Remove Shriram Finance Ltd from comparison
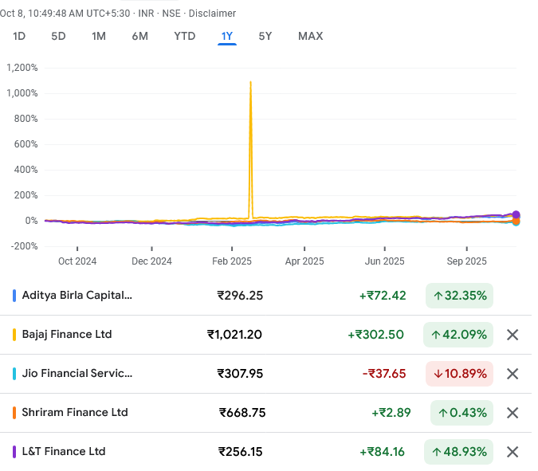The width and height of the screenshot is (538, 471). 512,413
